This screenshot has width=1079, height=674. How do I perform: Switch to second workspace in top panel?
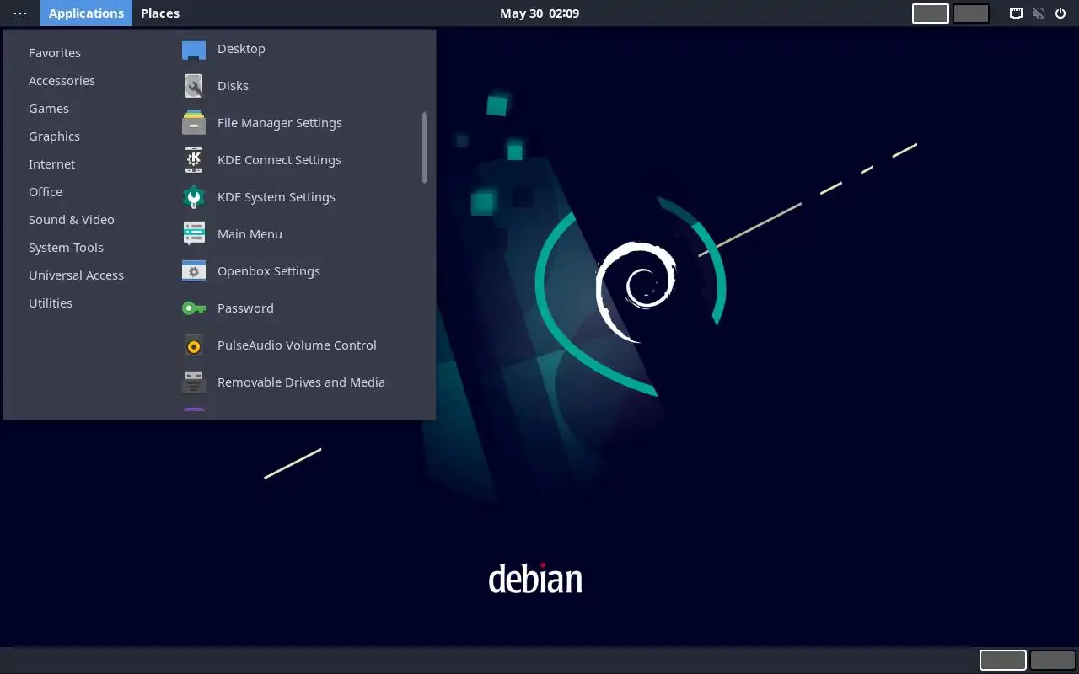[x=971, y=13]
